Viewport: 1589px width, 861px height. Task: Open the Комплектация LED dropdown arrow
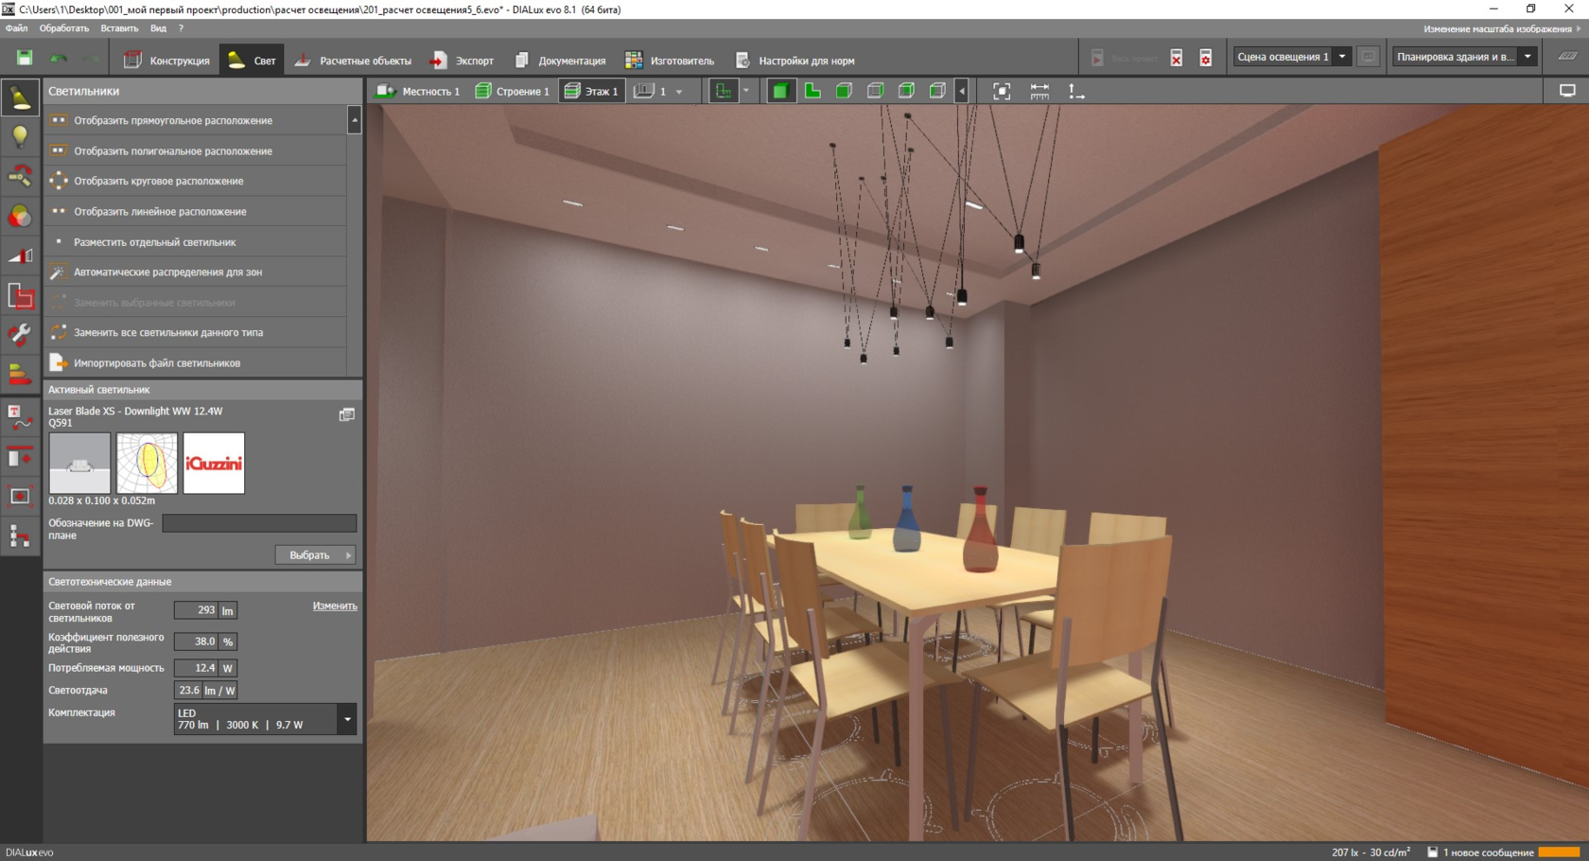(347, 719)
